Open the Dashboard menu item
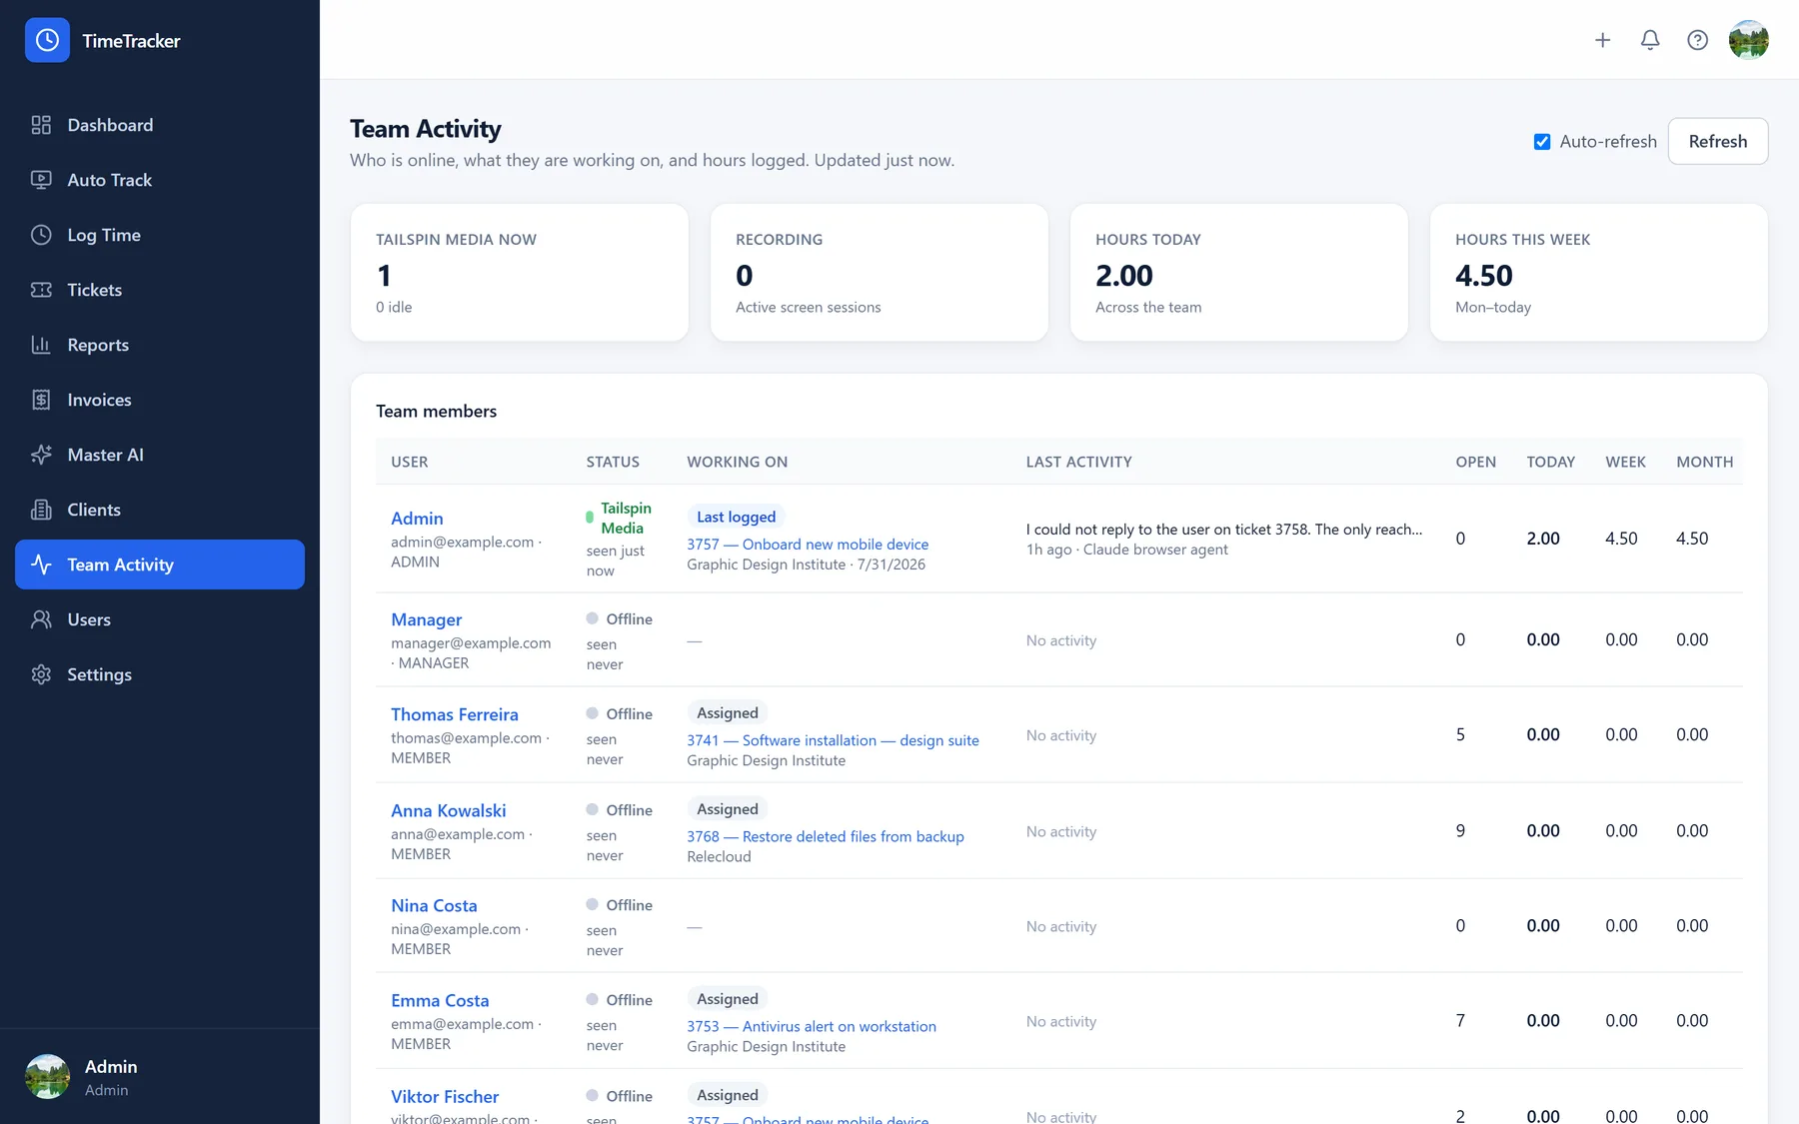This screenshot has height=1124, width=1799. click(160, 125)
